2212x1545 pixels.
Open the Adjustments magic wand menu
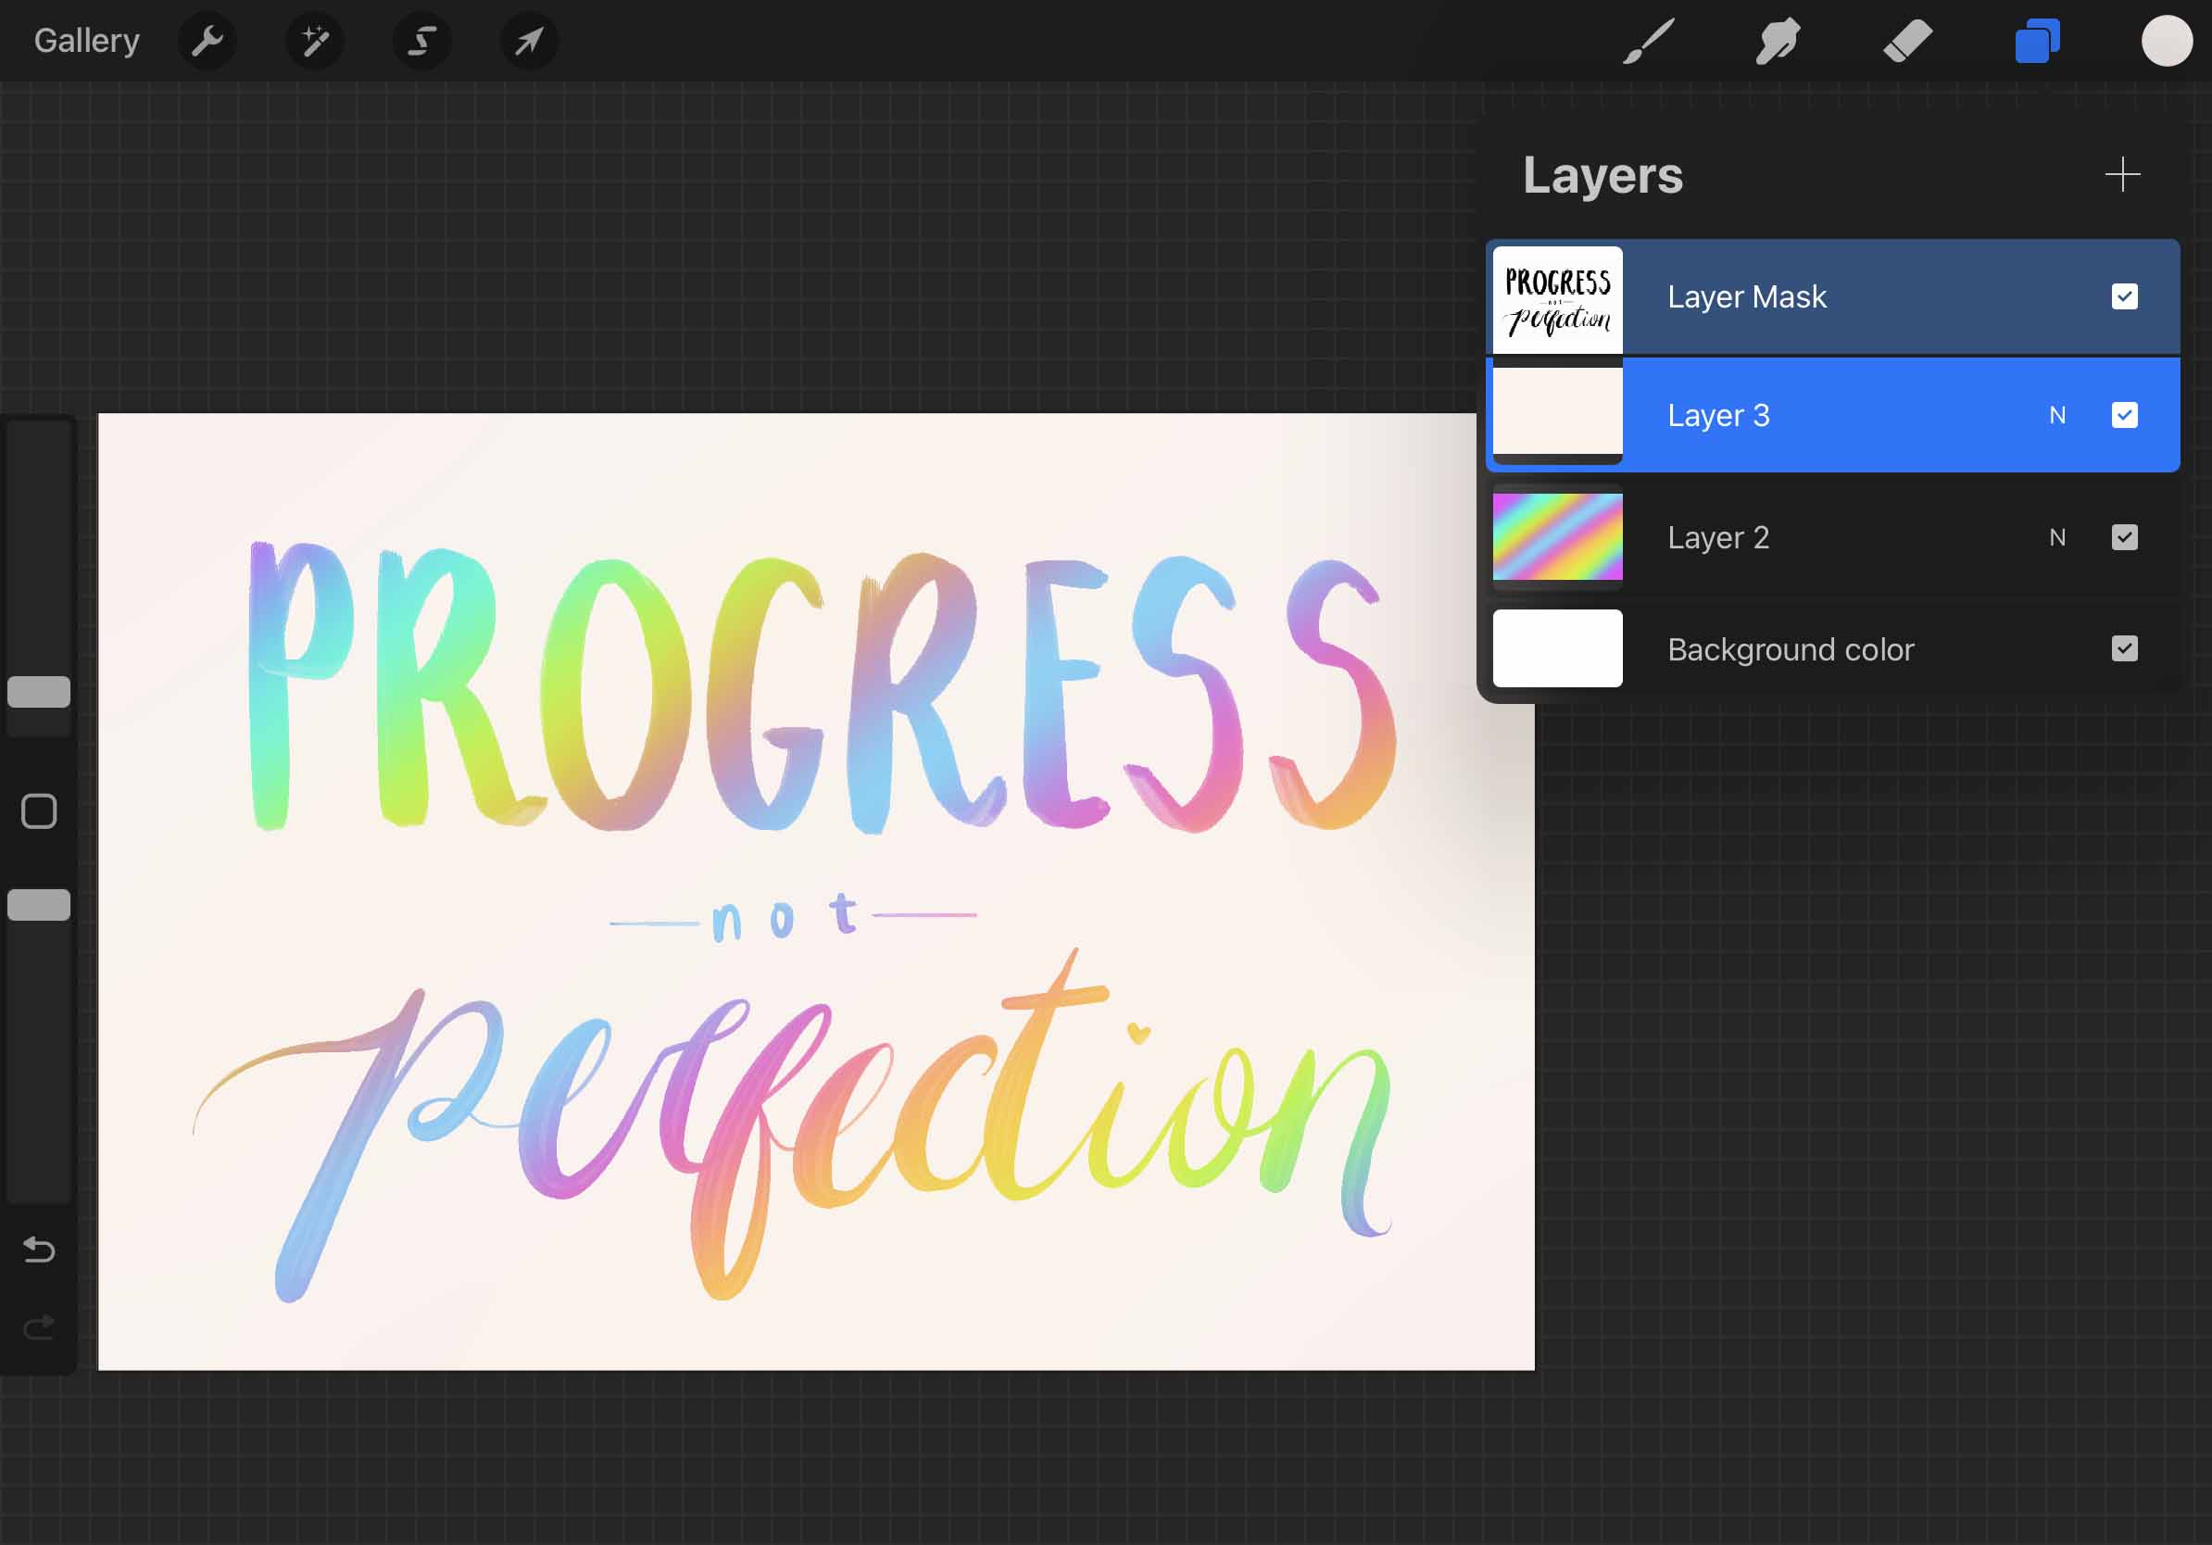315,41
